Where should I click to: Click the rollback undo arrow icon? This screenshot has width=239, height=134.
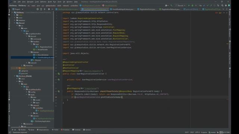tap(218, 6)
